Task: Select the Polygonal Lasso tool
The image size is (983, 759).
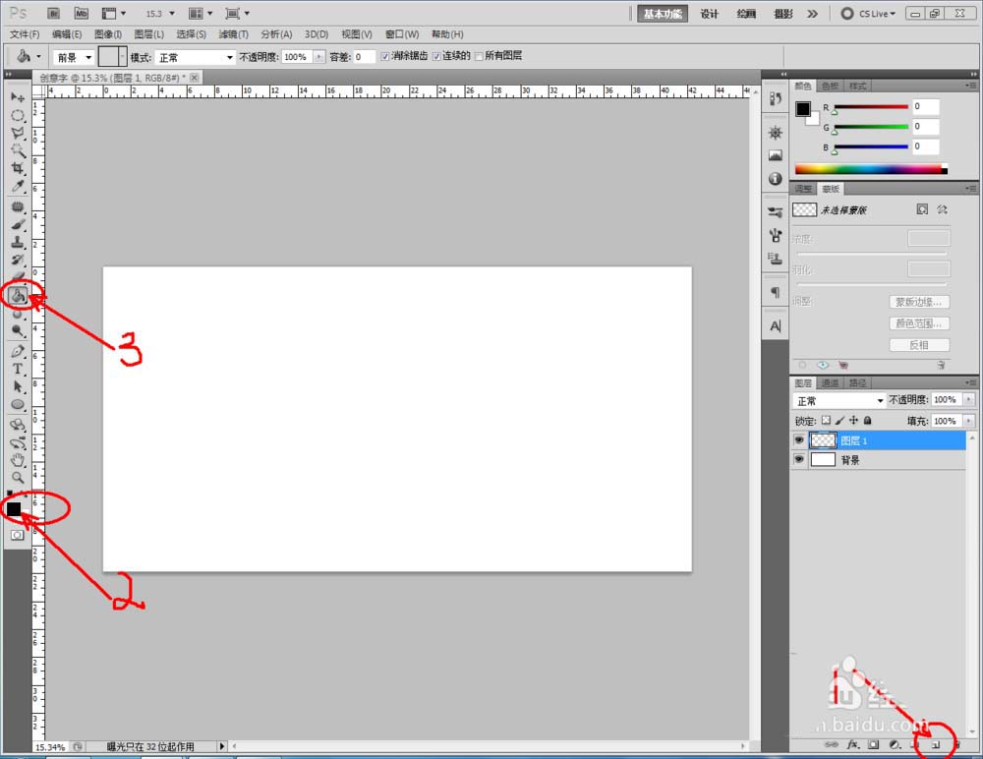Action: [x=18, y=133]
